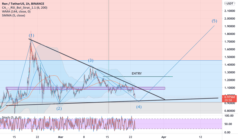Select the wave label (4)
This screenshot has height=140, width=238.
(x=139, y=107)
